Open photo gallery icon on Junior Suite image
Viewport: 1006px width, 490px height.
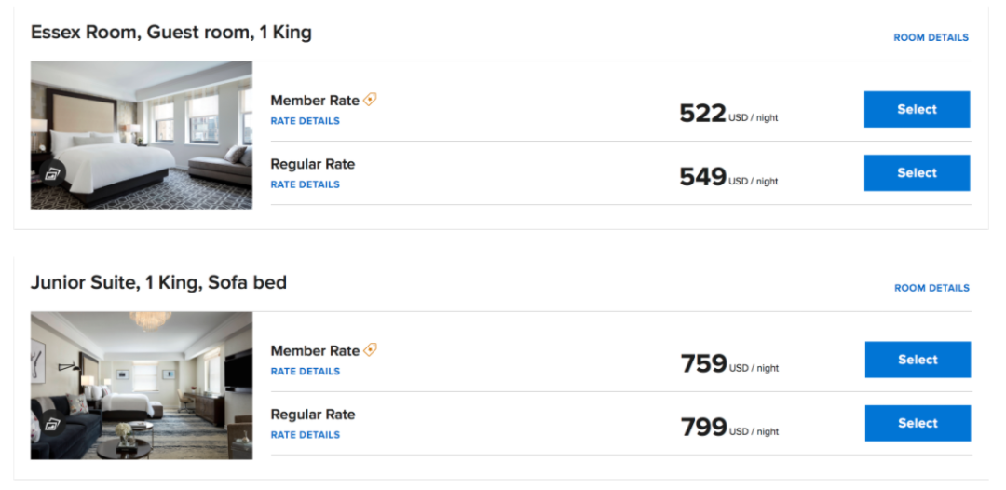[52, 423]
